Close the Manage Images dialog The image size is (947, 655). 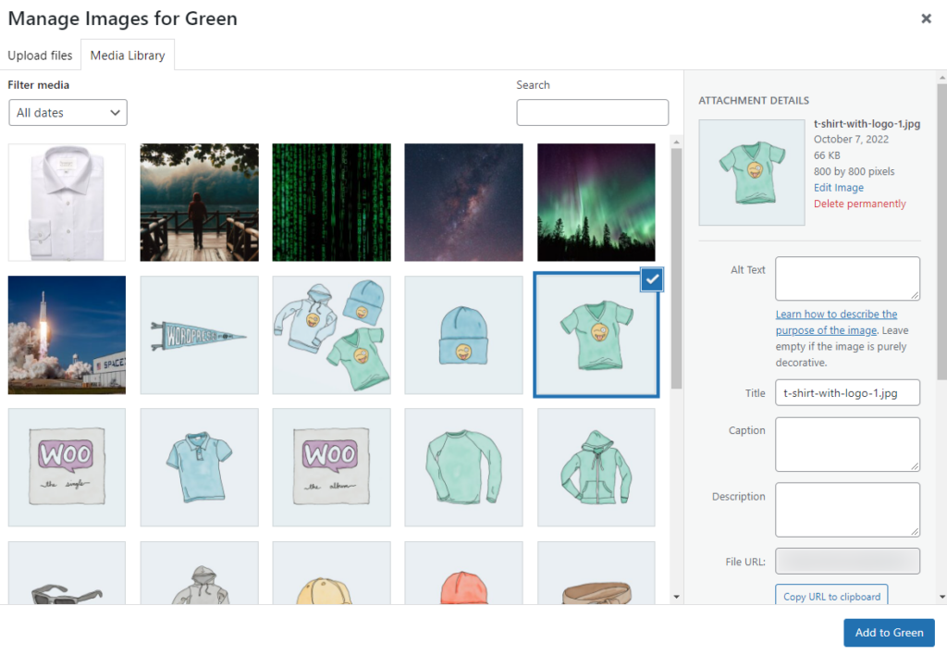(926, 19)
